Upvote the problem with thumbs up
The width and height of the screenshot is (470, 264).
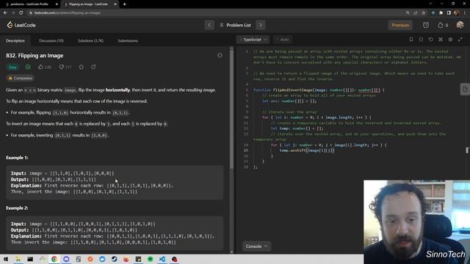pyautogui.click(x=44, y=67)
